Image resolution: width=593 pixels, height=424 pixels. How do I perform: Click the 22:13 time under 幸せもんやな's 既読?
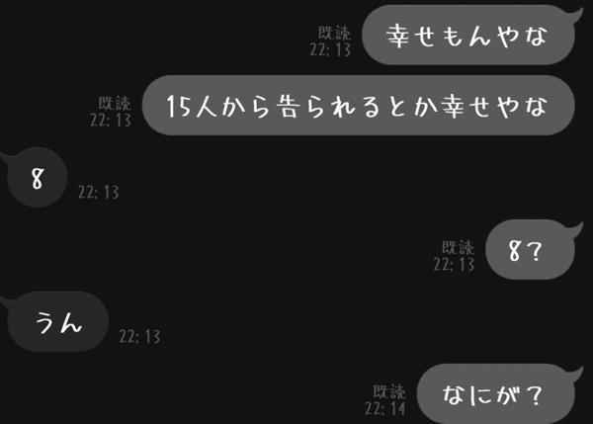330,49
